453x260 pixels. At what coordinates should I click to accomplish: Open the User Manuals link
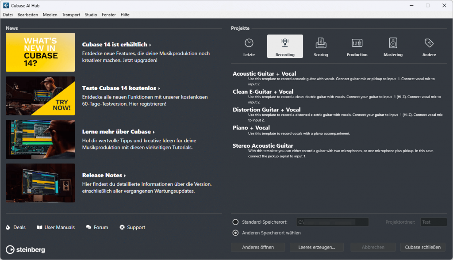pyautogui.click(x=60, y=227)
